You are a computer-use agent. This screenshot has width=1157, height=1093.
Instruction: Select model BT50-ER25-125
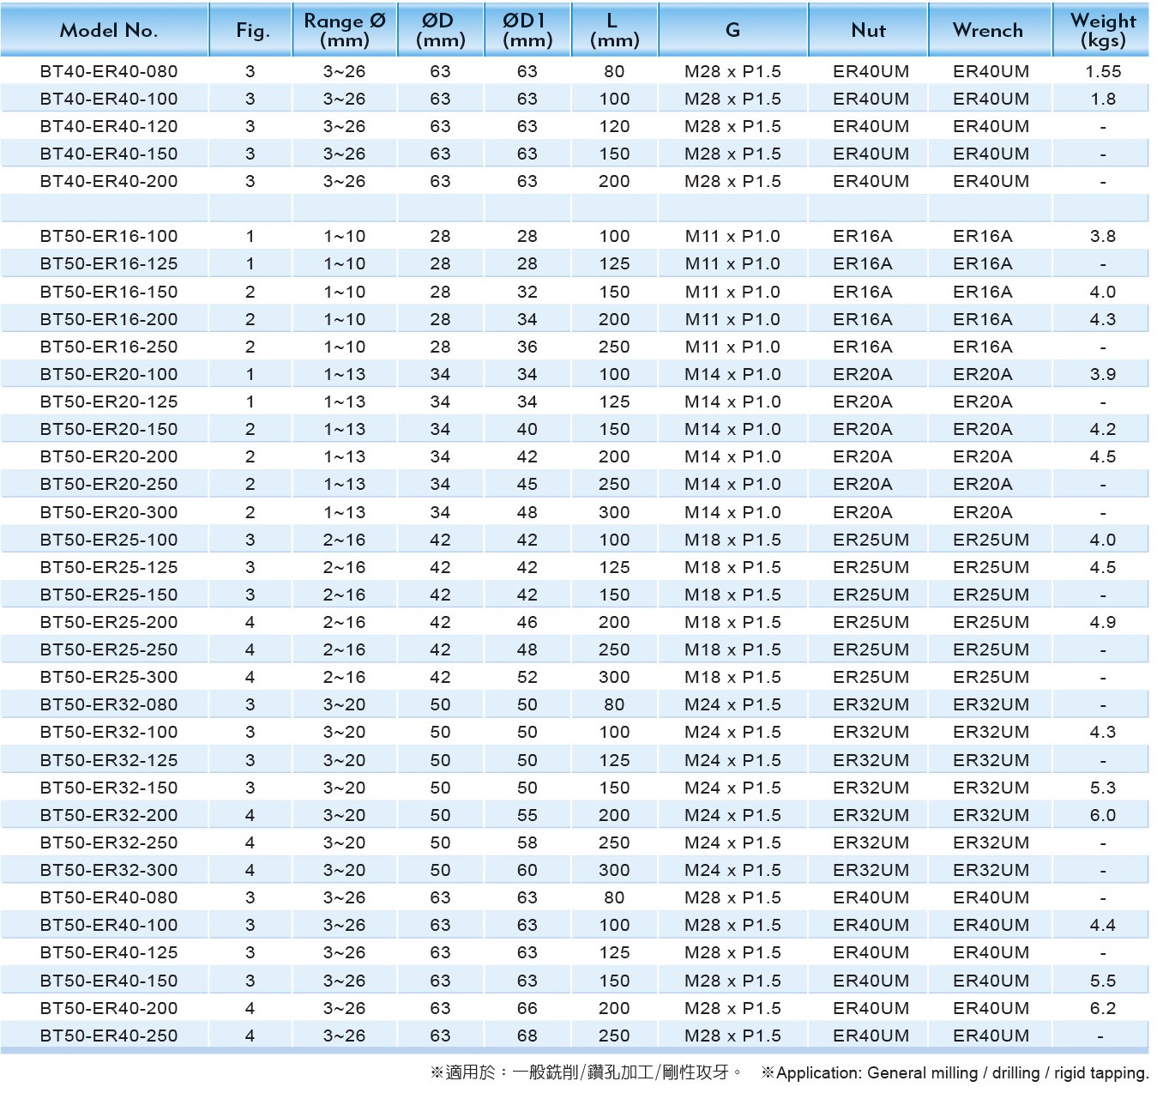(x=109, y=567)
